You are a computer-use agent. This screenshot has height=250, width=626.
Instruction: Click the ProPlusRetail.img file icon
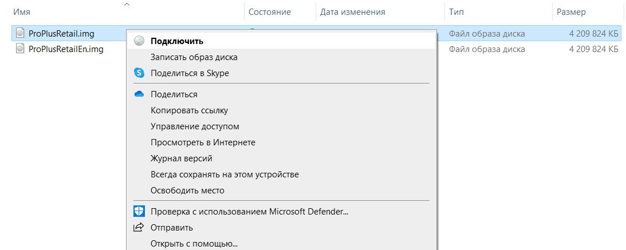click(21, 33)
